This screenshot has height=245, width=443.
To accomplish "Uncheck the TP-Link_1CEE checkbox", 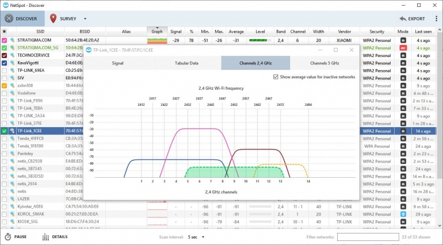I will tap(4, 131).
